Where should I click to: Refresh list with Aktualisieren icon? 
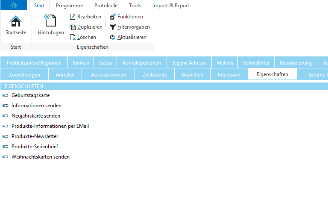point(113,37)
